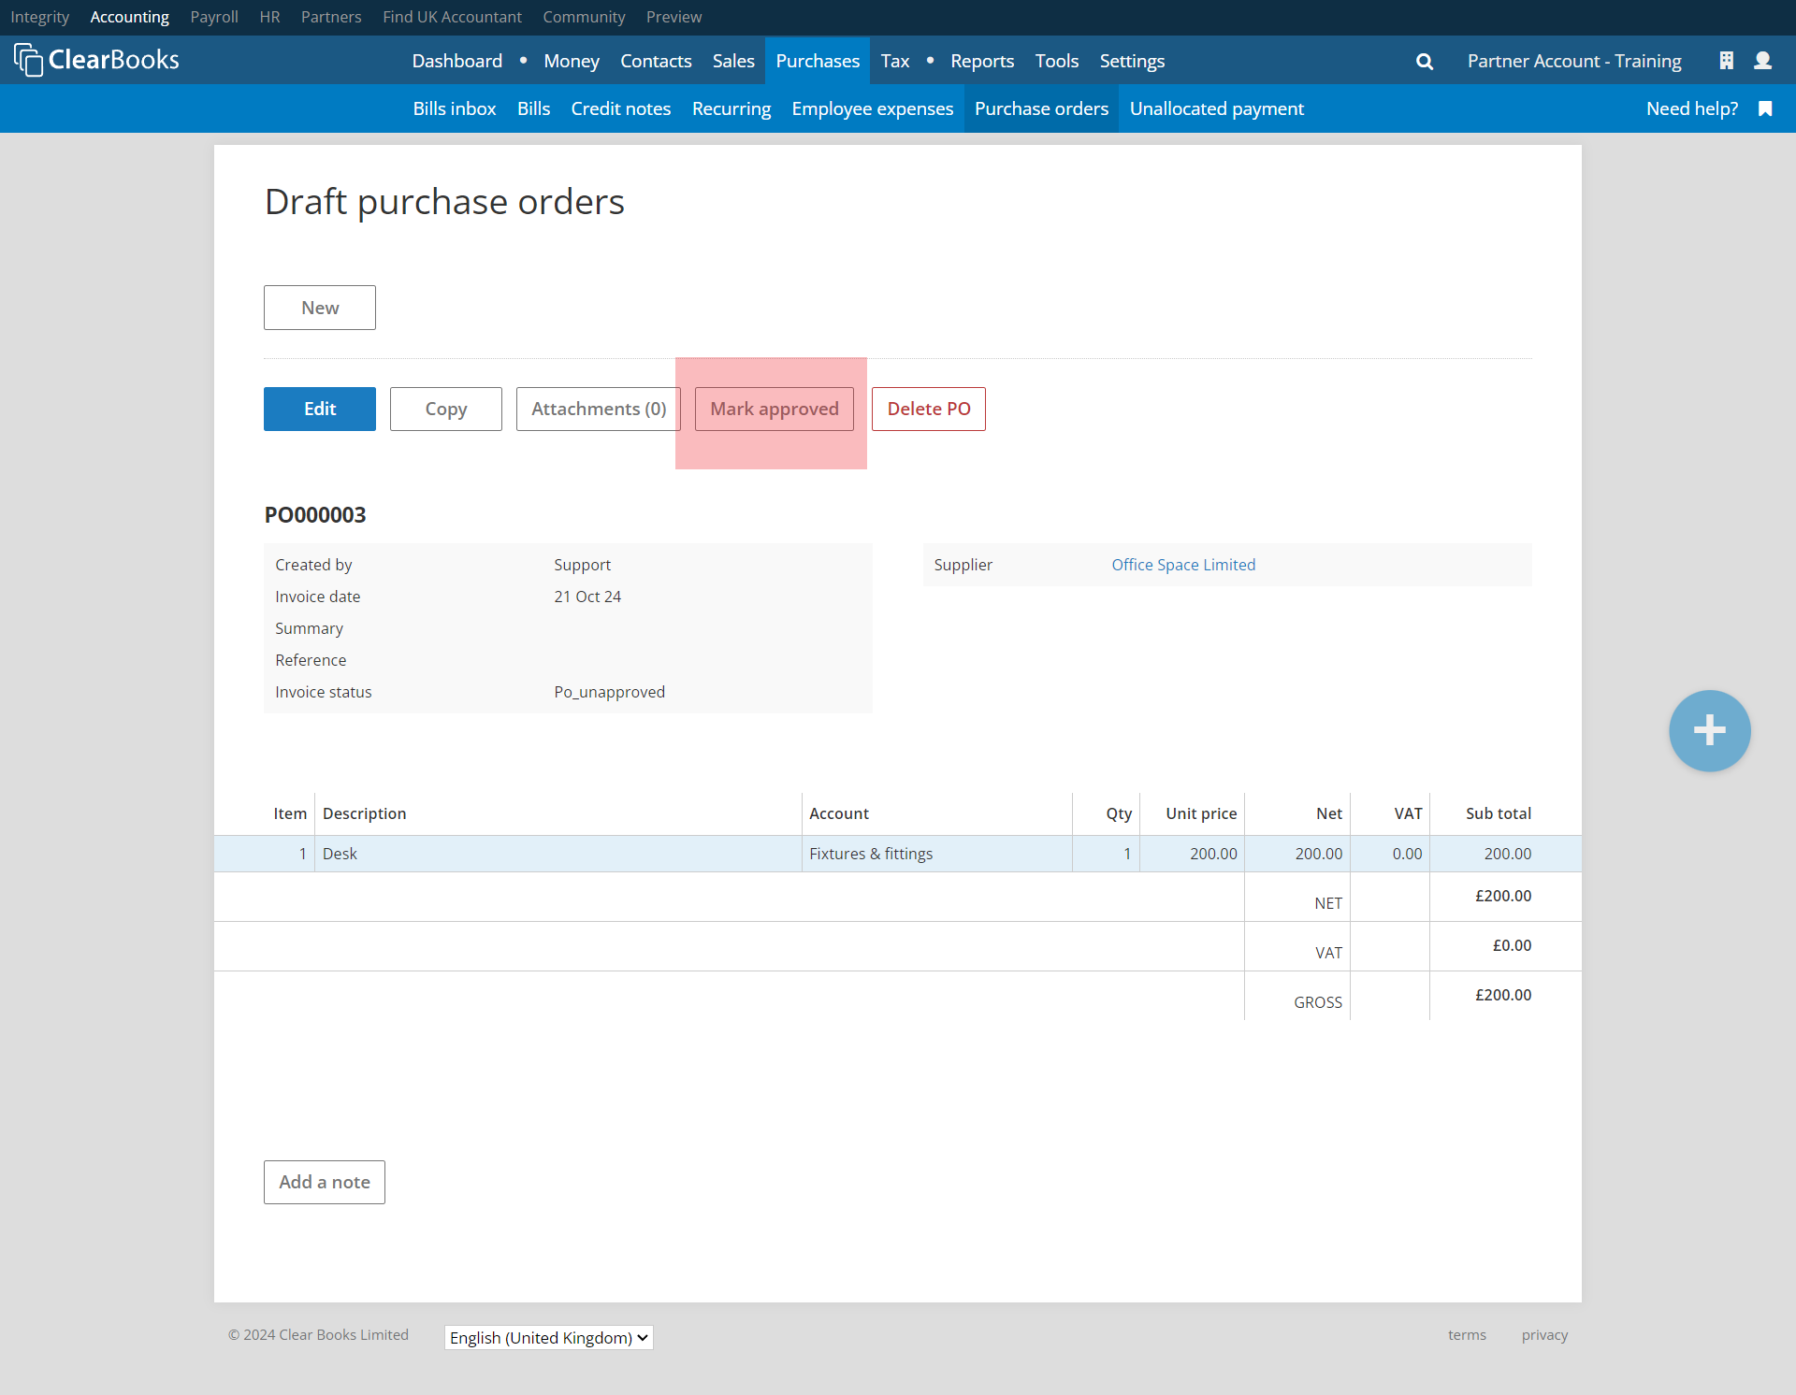This screenshot has width=1796, height=1395.
Task: Open the language selector dropdown
Action: click(x=548, y=1337)
